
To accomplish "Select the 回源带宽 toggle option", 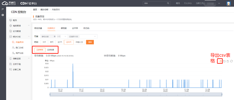I will [40, 50].
